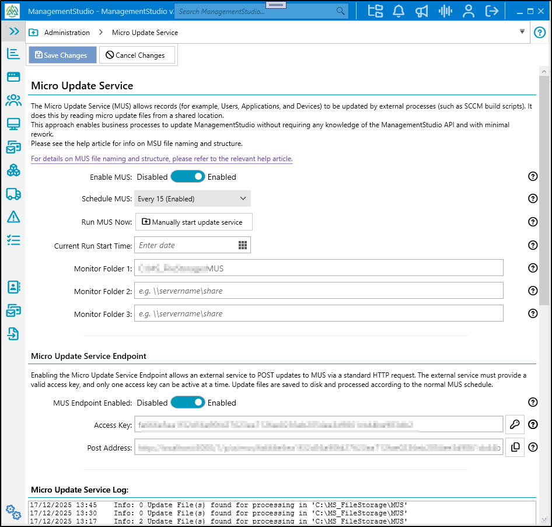This screenshot has width=552, height=527.
Task: Toggle the MUS Endpoint Enabled switch
Action: 188,402
